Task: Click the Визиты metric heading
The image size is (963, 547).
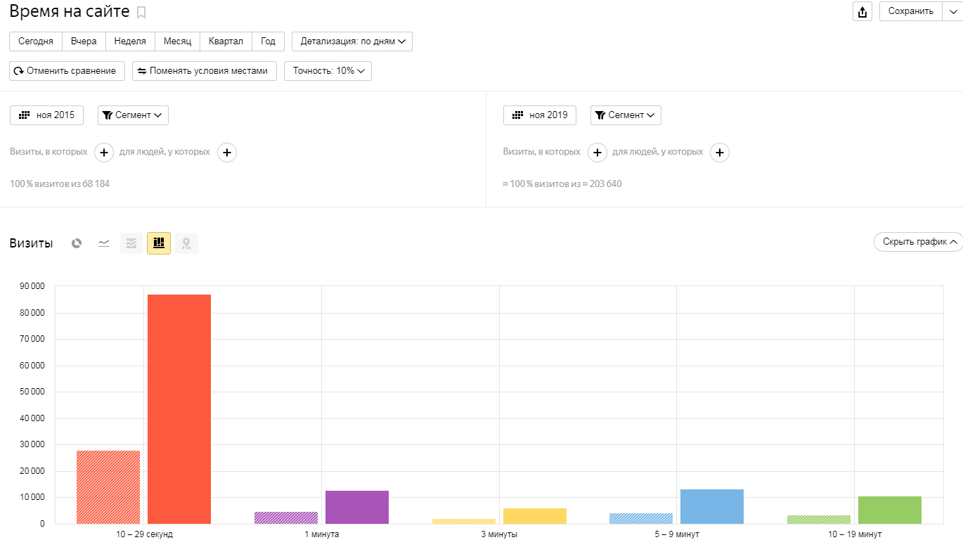Action: (x=31, y=243)
